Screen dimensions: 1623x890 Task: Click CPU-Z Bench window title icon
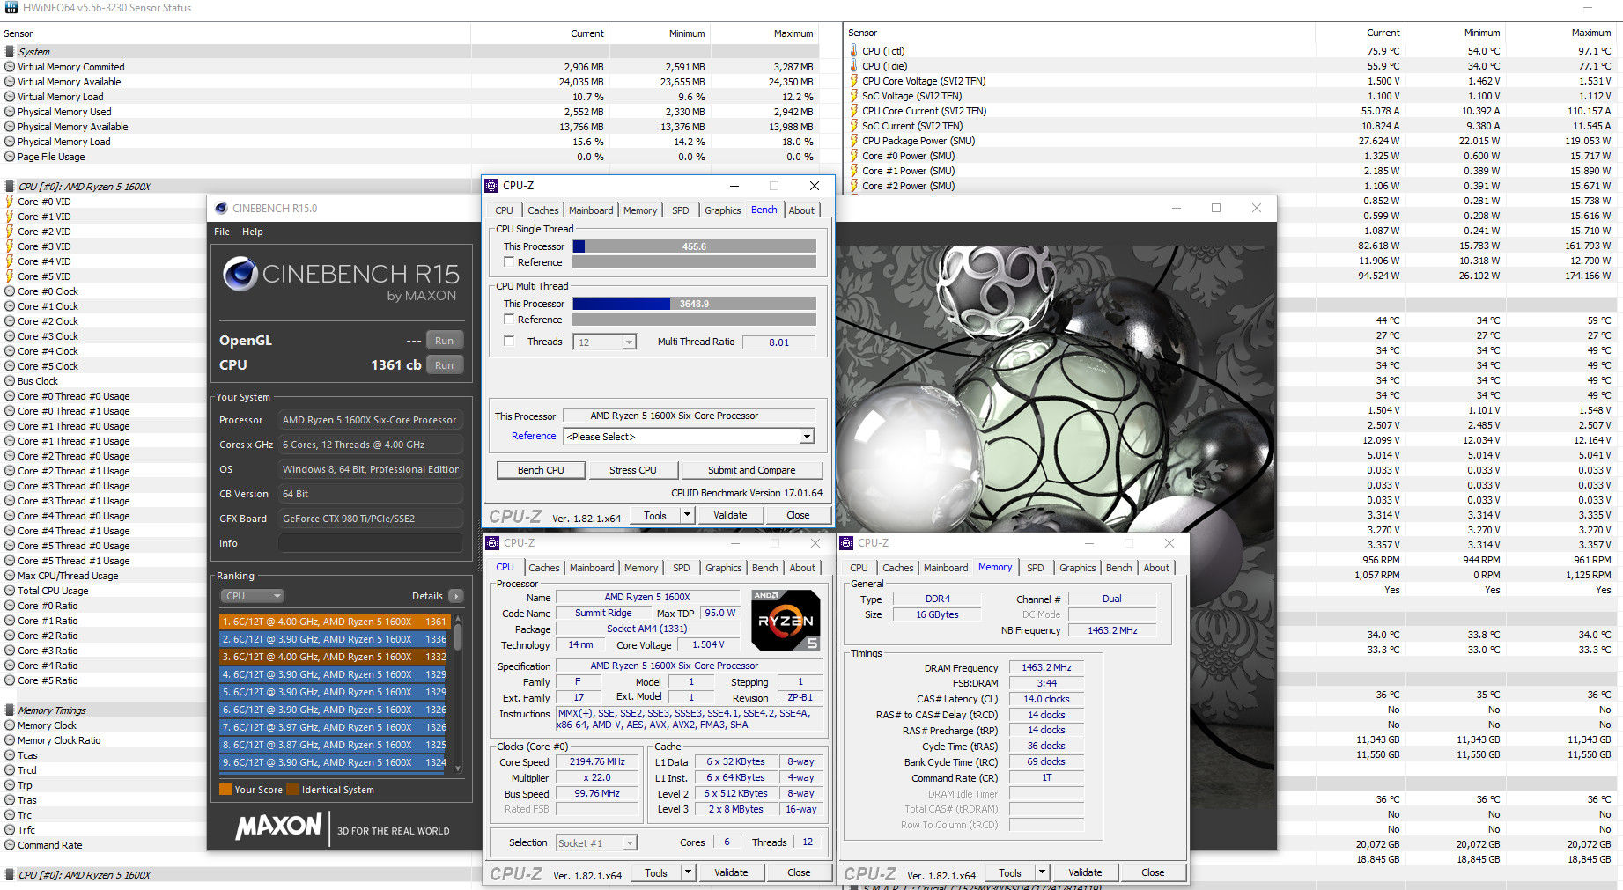pyautogui.click(x=491, y=186)
